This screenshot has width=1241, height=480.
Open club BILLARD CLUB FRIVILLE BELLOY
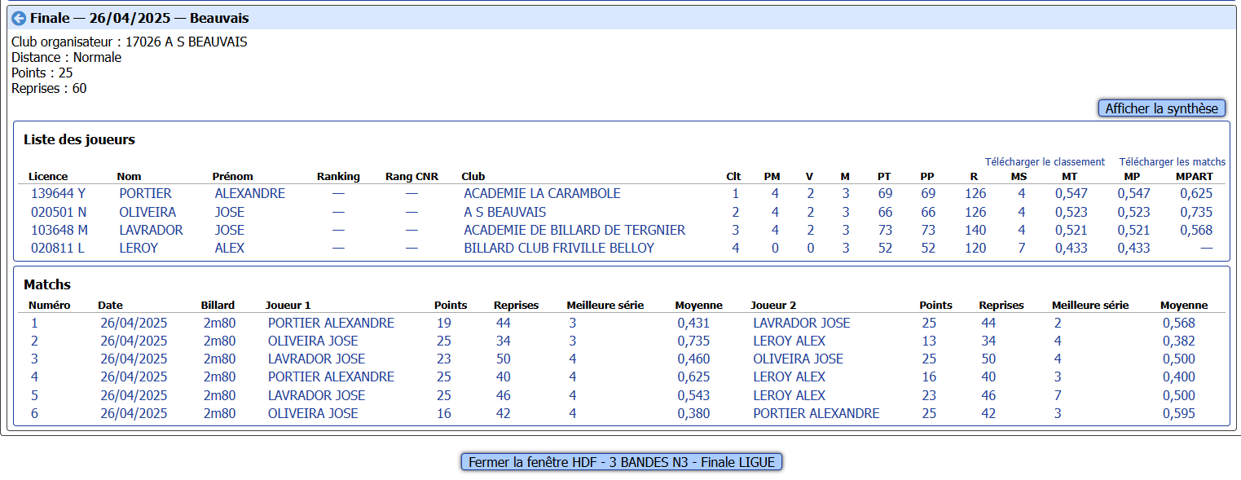point(559,248)
